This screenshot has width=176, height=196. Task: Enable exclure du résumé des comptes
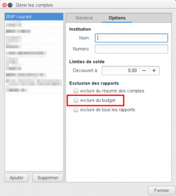(x=76, y=91)
